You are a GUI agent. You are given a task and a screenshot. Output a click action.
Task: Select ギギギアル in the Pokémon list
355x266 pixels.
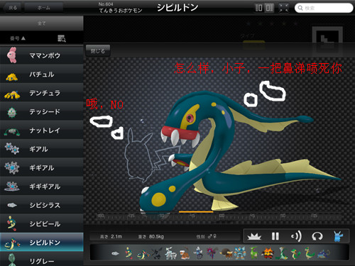point(42,187)
